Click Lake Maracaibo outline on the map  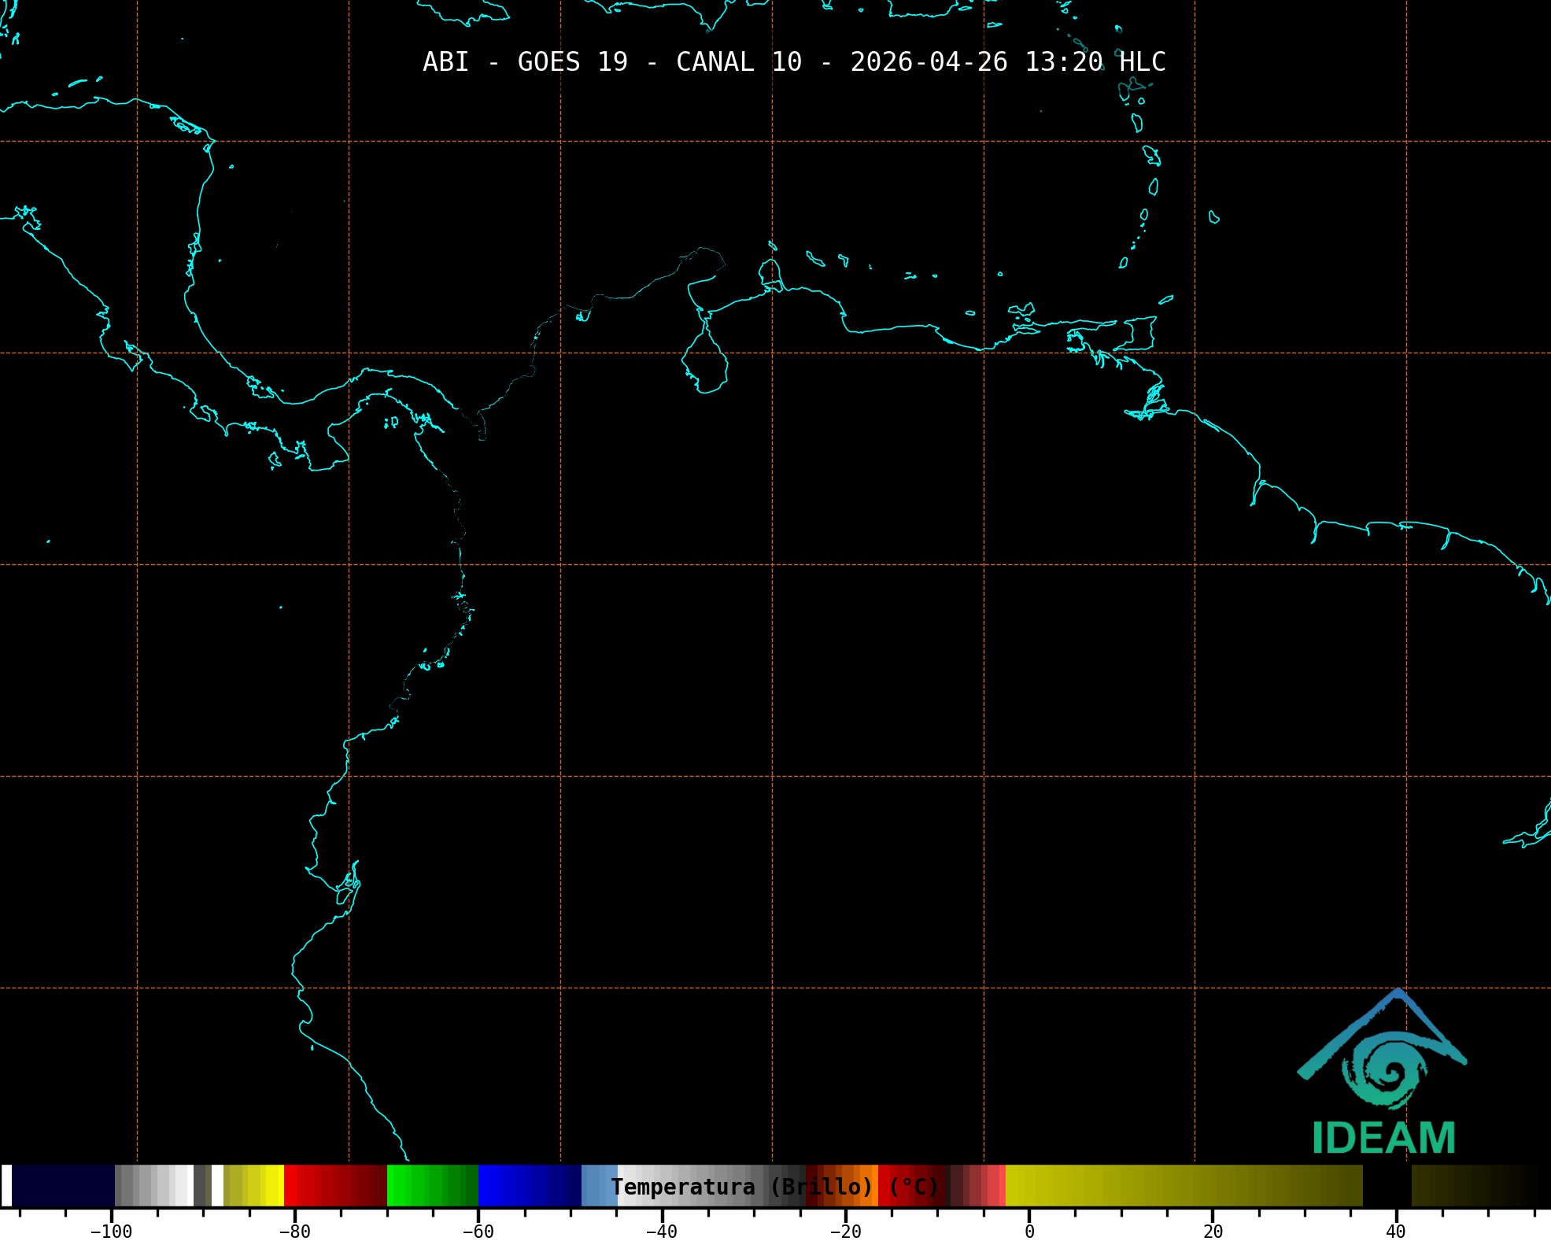(706, 364)
